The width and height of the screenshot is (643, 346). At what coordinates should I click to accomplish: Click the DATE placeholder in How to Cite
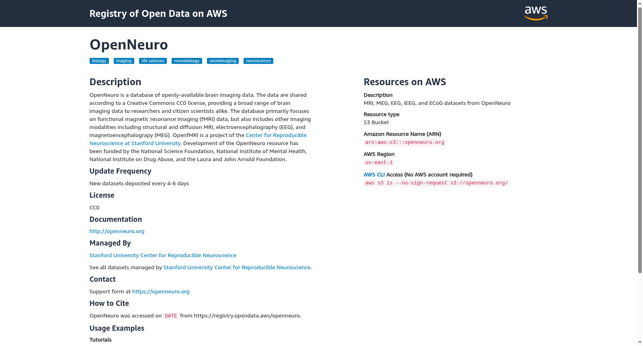(x=171, y=316)
